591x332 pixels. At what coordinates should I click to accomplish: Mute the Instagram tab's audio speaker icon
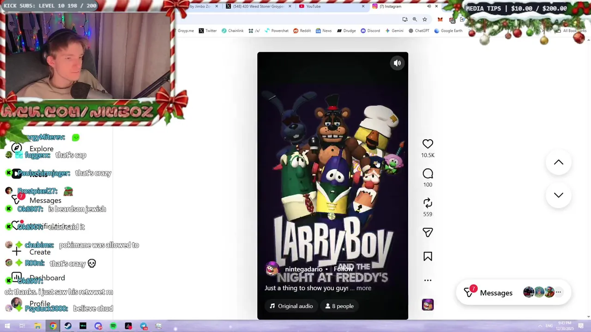[429, 6]
